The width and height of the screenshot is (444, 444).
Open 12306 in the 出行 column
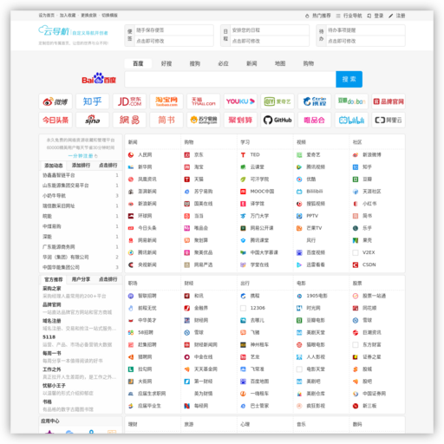tap(258, 308)
